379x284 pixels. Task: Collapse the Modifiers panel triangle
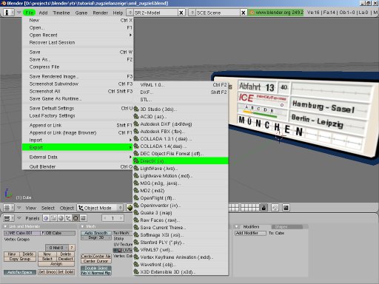pos(236,226)
